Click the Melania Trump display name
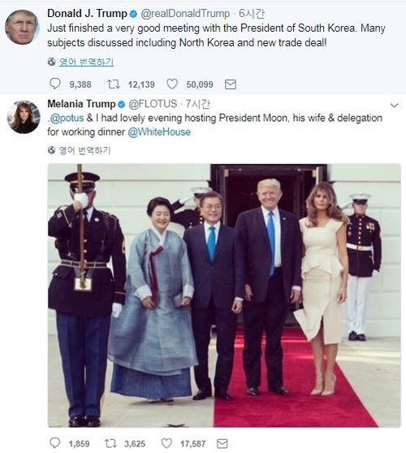Viewport: 406px width, 453px height. coord(81,104)
